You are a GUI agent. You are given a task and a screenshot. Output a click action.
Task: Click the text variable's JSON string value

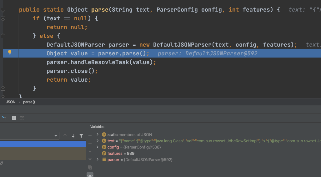pyautogui.click(x=220, y=141)
